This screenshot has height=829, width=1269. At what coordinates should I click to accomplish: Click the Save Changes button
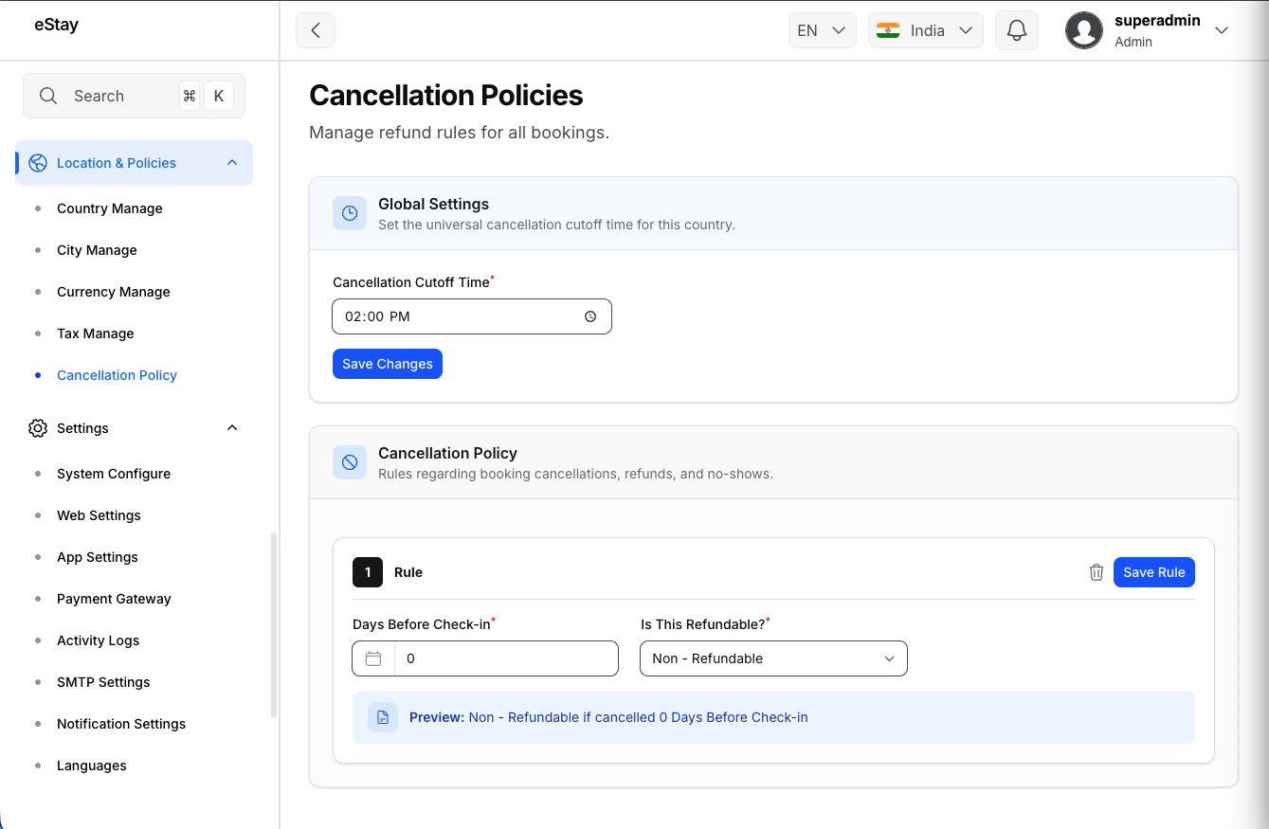pos(388,364)
